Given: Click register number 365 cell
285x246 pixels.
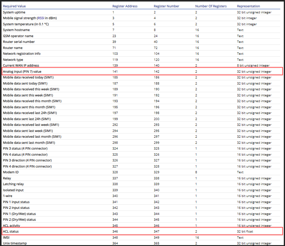Looking at the screenshot, I should point(157,243).
